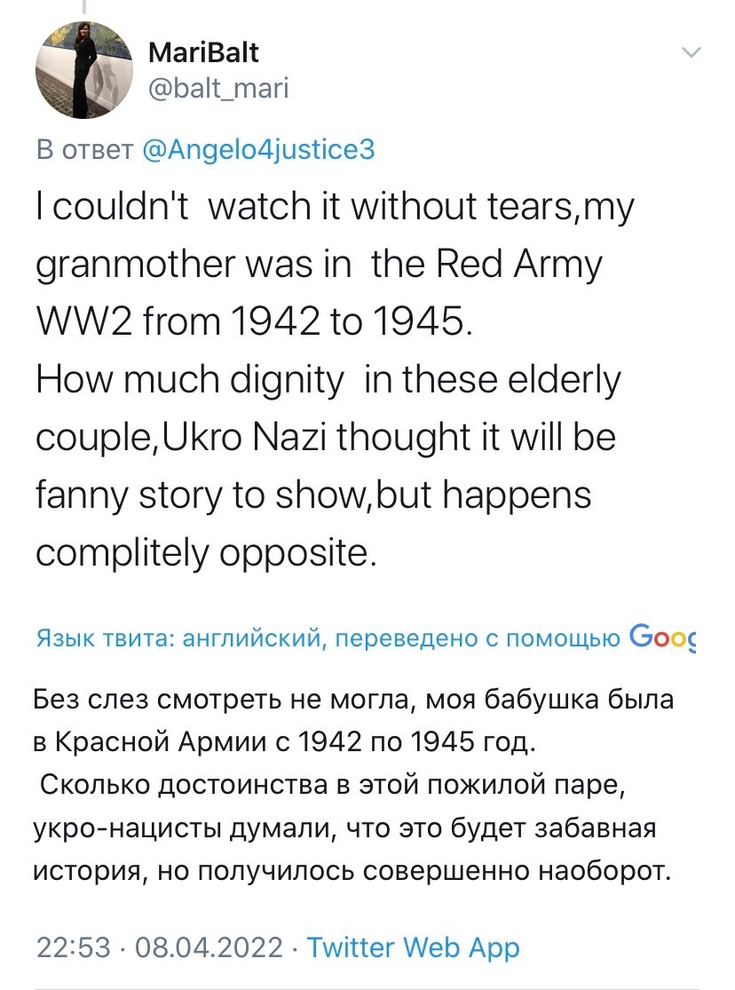
Task: Open the @balt_mari handle link
Action: (x=218, y=88)
